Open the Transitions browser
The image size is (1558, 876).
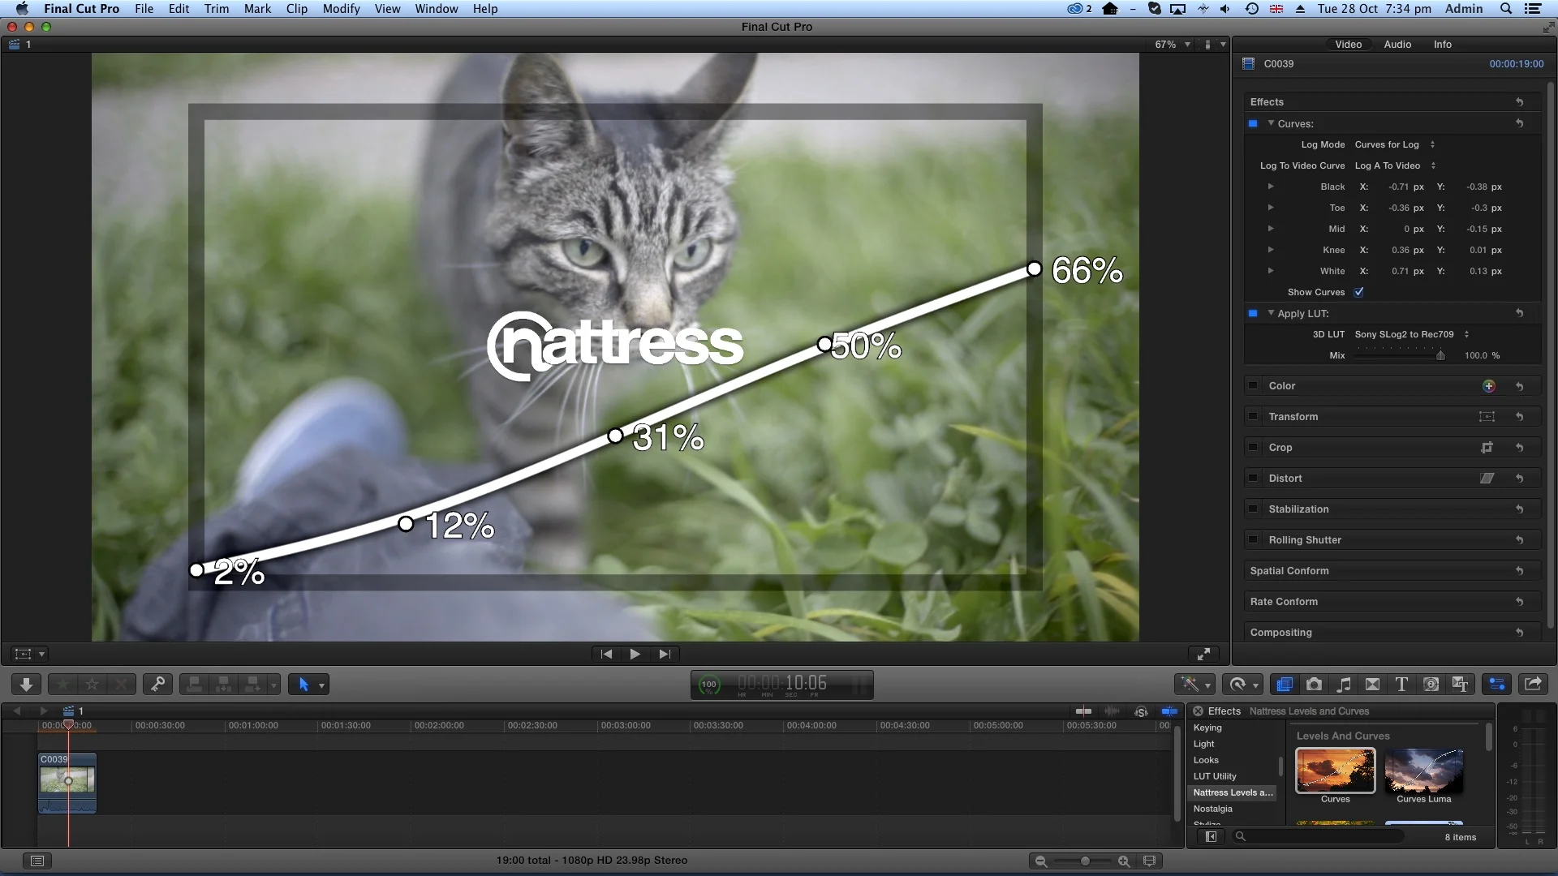click(x=1372, y=685)
